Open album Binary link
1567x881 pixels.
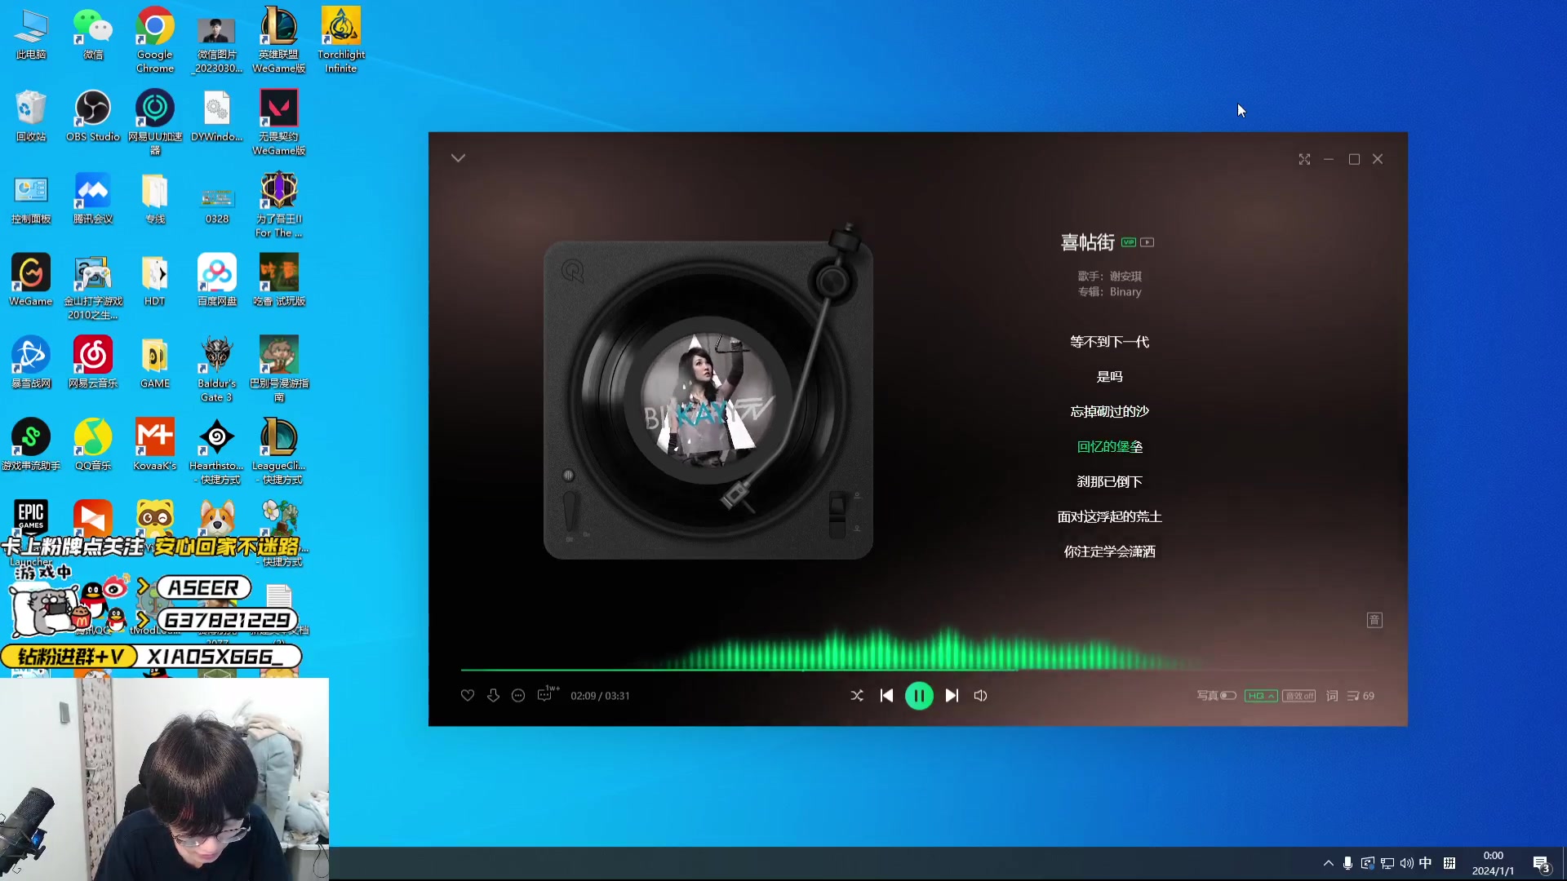(1125, 292)
